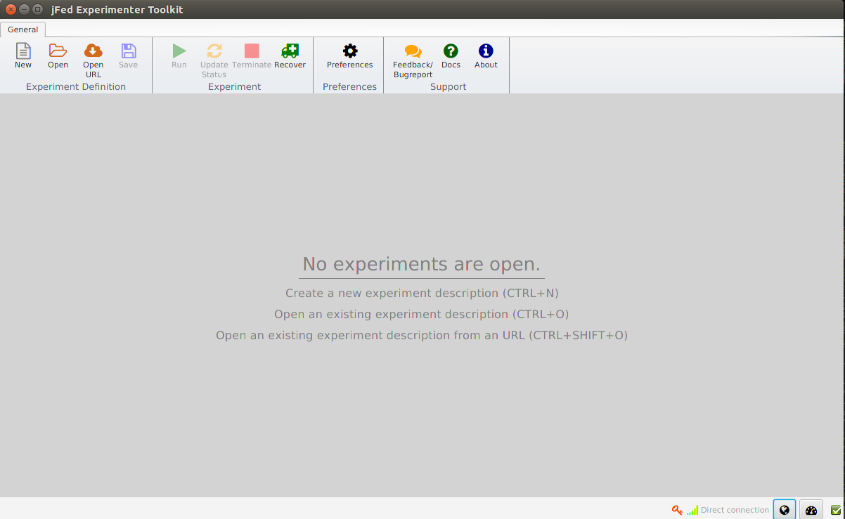This screenshot has height=519, width=845.
Task: Click 'No experiments are open.' heading
Action: [422, 264]
